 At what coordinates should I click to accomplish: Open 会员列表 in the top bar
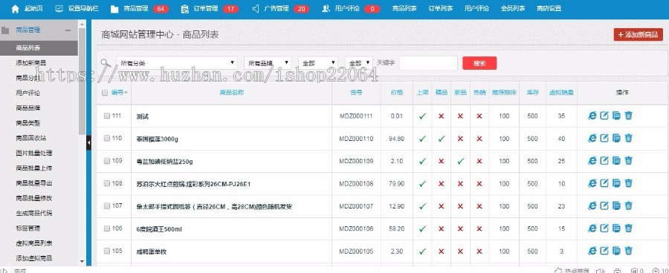[513, 8]
